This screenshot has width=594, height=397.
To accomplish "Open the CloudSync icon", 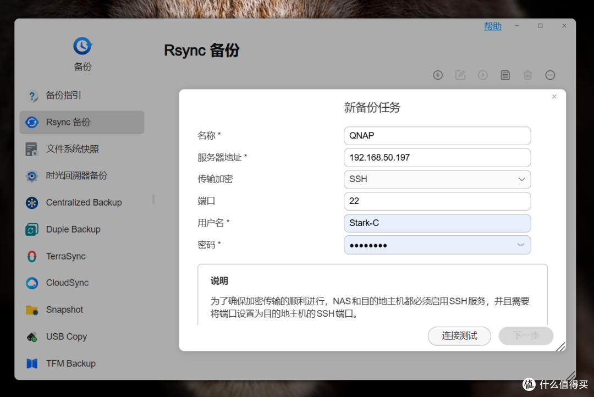I will pyautogui.click(x=32, y=283).
